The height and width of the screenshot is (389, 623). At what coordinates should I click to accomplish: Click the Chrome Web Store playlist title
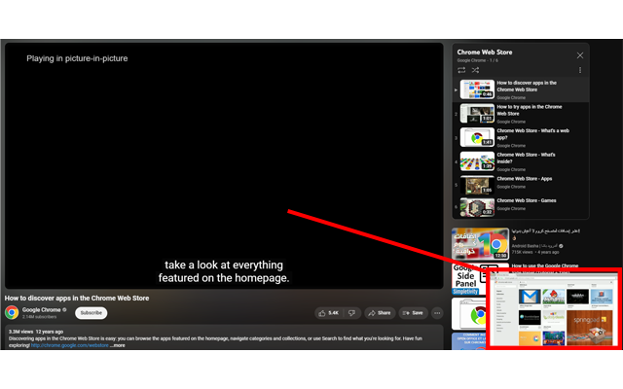485,53
